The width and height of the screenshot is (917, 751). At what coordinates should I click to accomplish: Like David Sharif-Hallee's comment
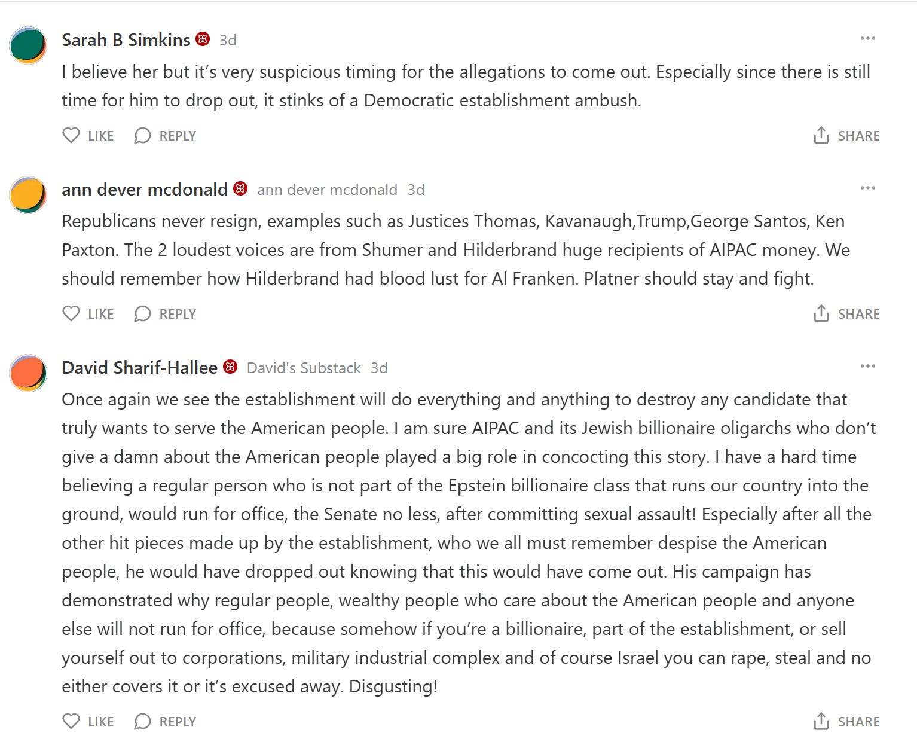[x=88, y=722]
